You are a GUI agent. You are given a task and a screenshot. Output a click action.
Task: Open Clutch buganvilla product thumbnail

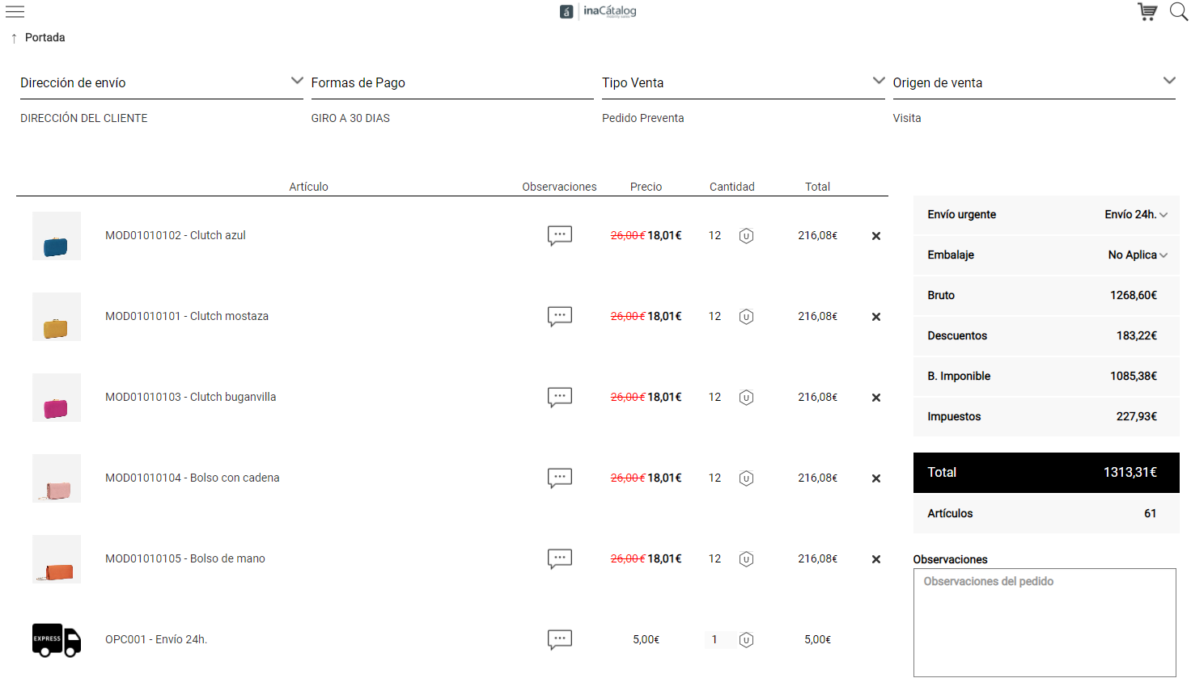(57, 398)
